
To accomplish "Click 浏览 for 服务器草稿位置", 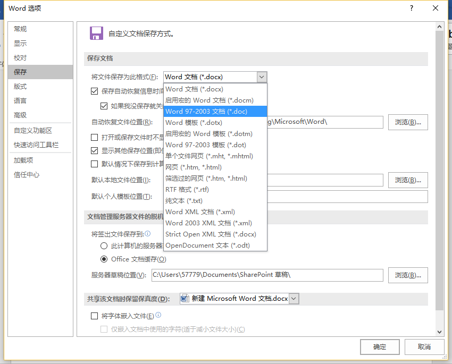I will pos(408,275).
